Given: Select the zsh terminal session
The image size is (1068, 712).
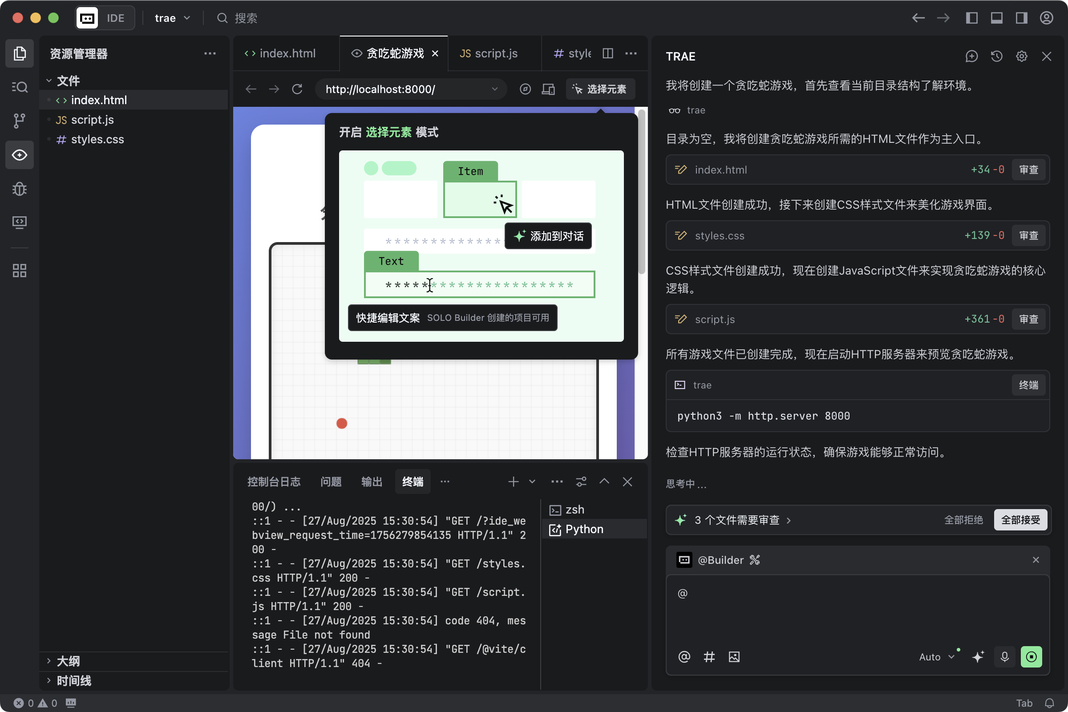Looking at the screenshot, I should 594,510.
